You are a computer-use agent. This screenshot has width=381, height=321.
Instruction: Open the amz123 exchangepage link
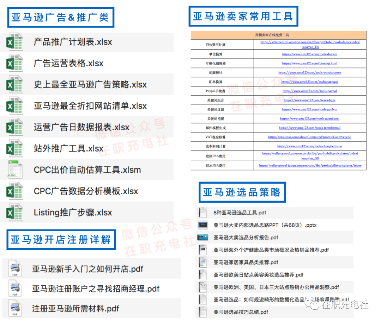[x=310, y=82]
